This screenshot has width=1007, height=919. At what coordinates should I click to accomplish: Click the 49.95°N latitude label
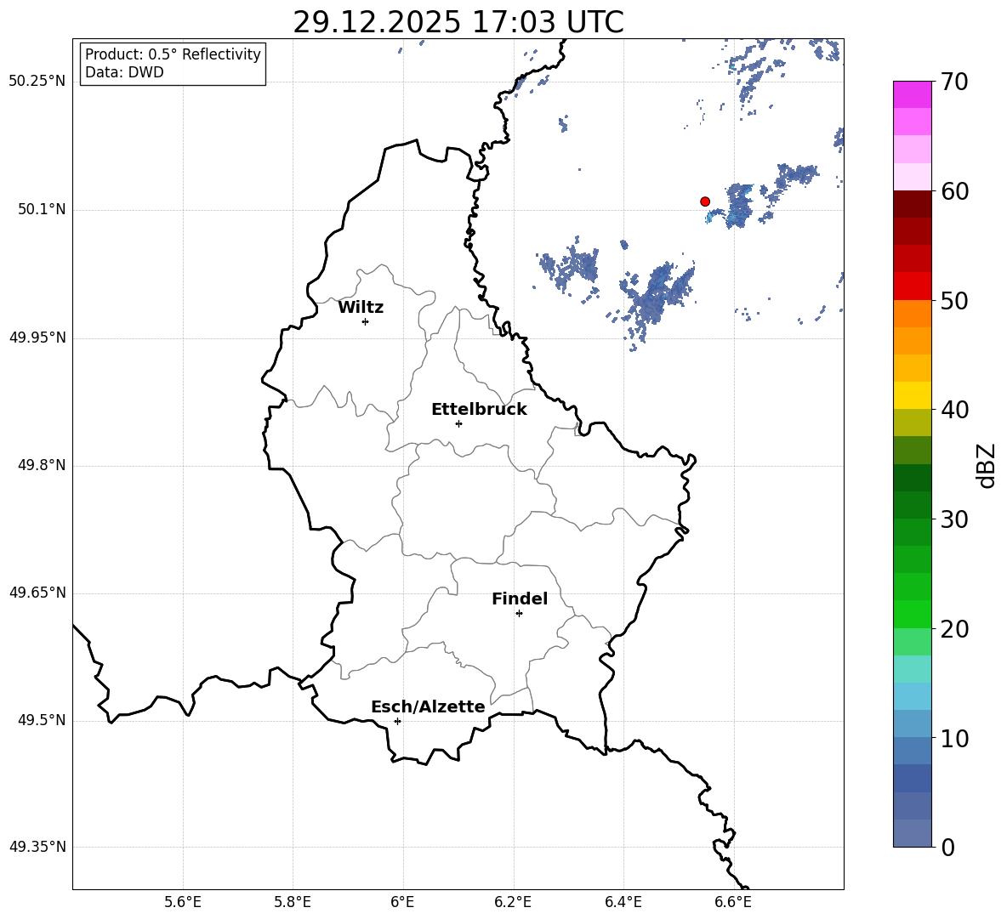[37, 338]
